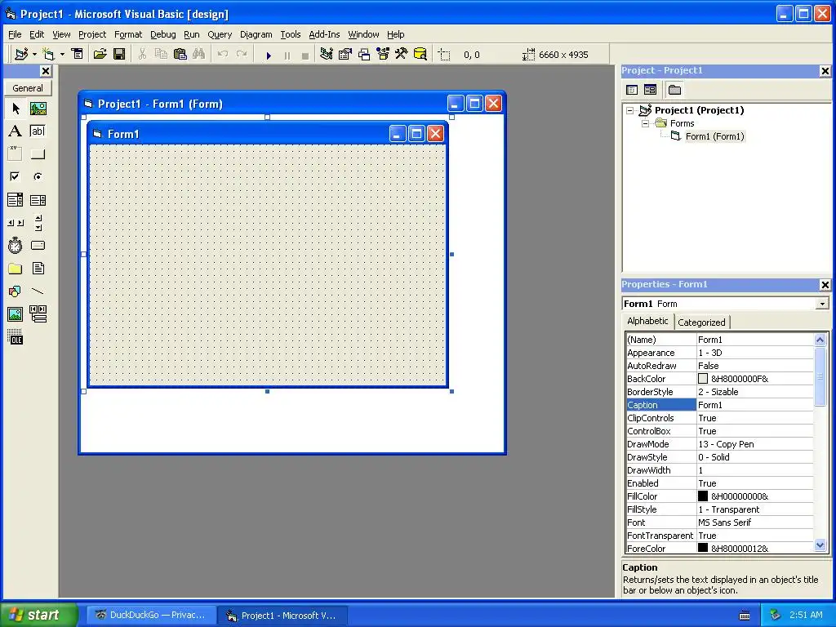
Task: Select the OptionButton control tool
Action: (38, 176)
